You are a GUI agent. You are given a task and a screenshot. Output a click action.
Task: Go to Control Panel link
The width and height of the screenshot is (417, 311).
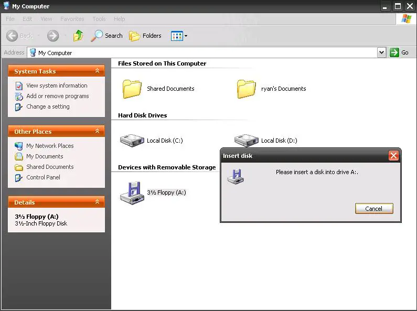pos(43,177)
